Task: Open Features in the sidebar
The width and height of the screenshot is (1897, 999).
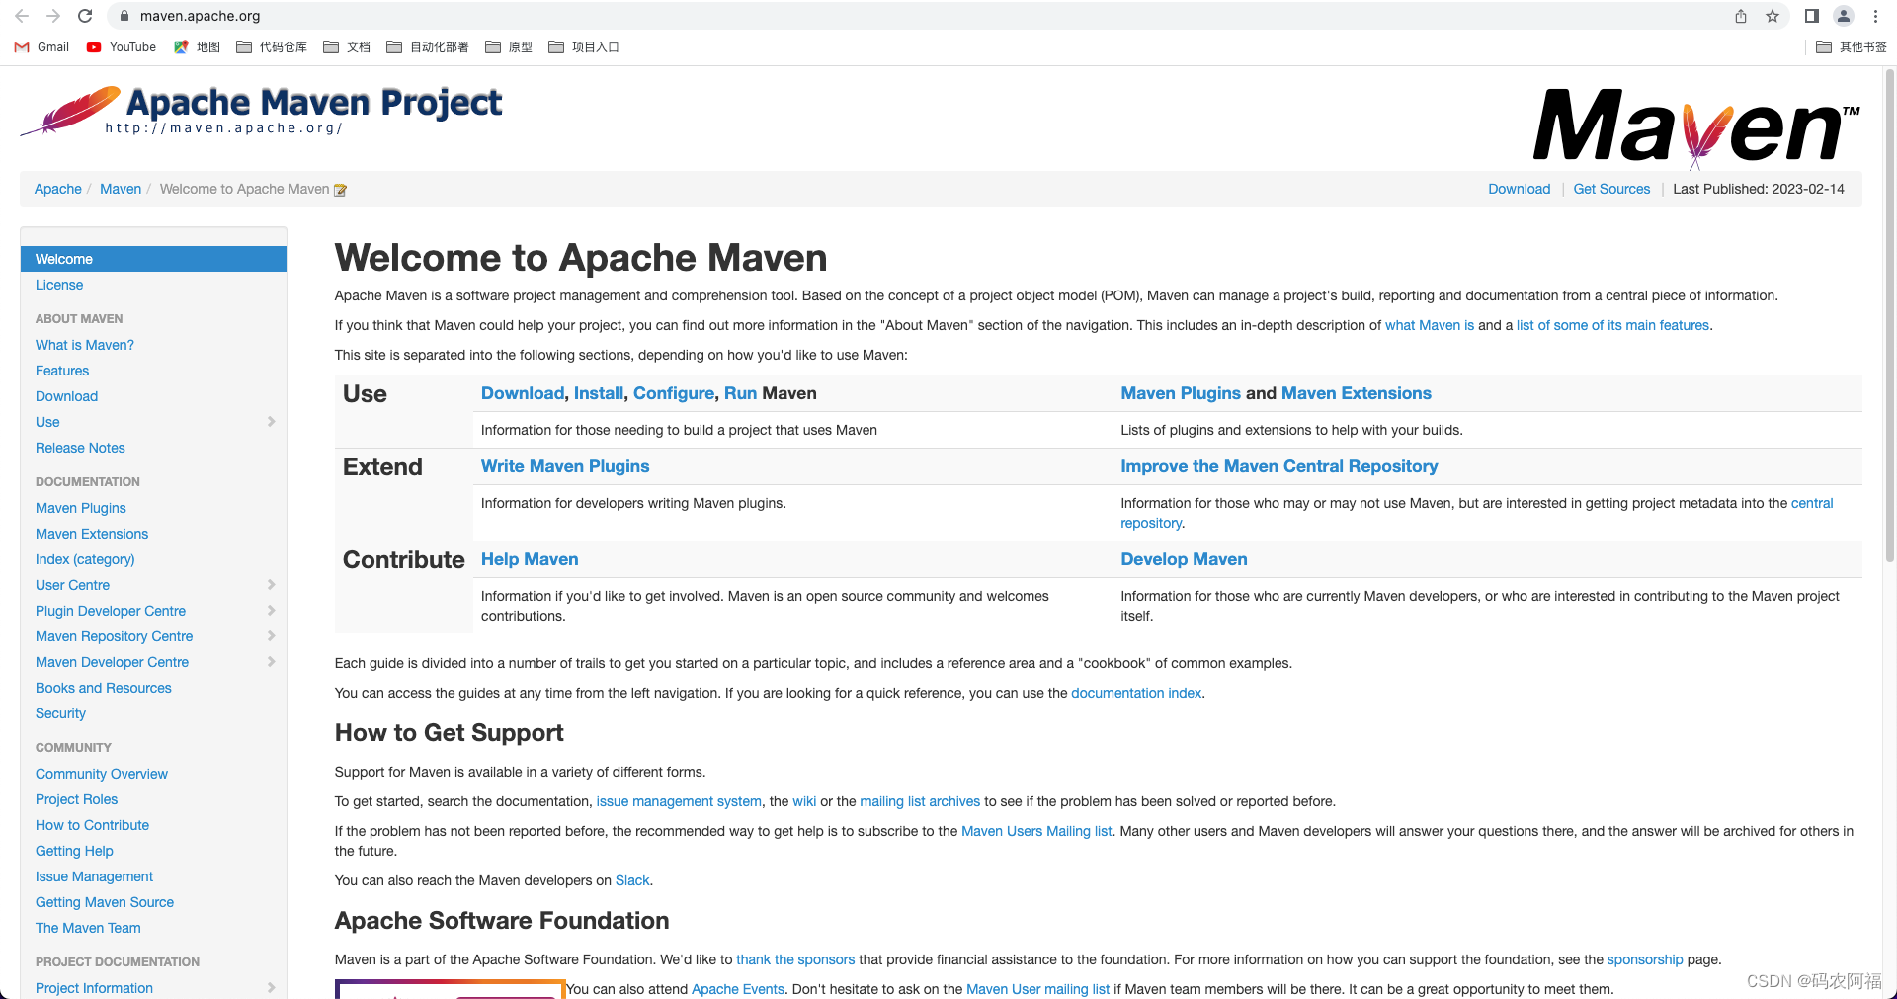Action: coord(62,371)
